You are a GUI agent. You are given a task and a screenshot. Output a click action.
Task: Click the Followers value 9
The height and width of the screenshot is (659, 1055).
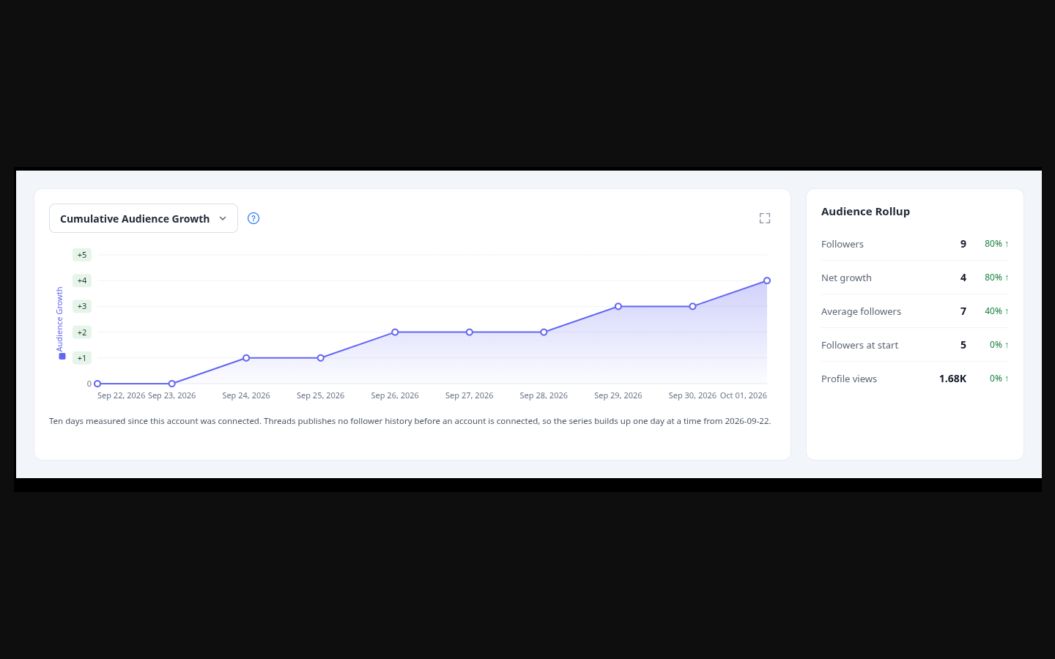[963, 244]
